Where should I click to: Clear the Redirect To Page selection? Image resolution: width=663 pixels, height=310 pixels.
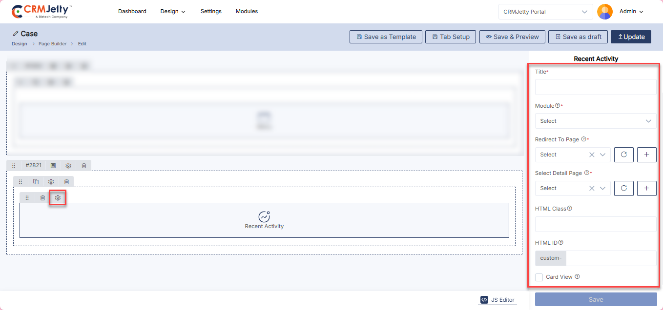tap(592, 155)
